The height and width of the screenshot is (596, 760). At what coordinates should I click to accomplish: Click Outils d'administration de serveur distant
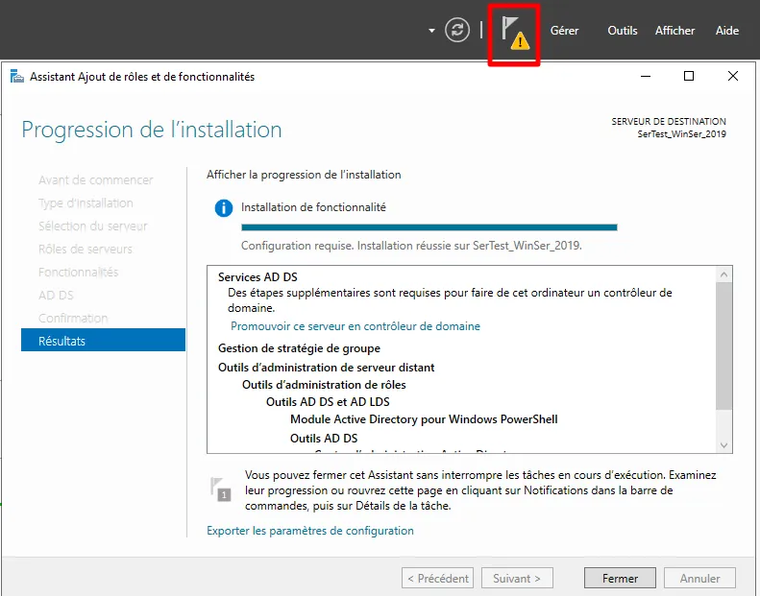pos(327,368)
